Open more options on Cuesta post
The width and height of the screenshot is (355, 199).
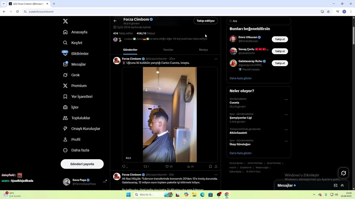click(216, 59)
